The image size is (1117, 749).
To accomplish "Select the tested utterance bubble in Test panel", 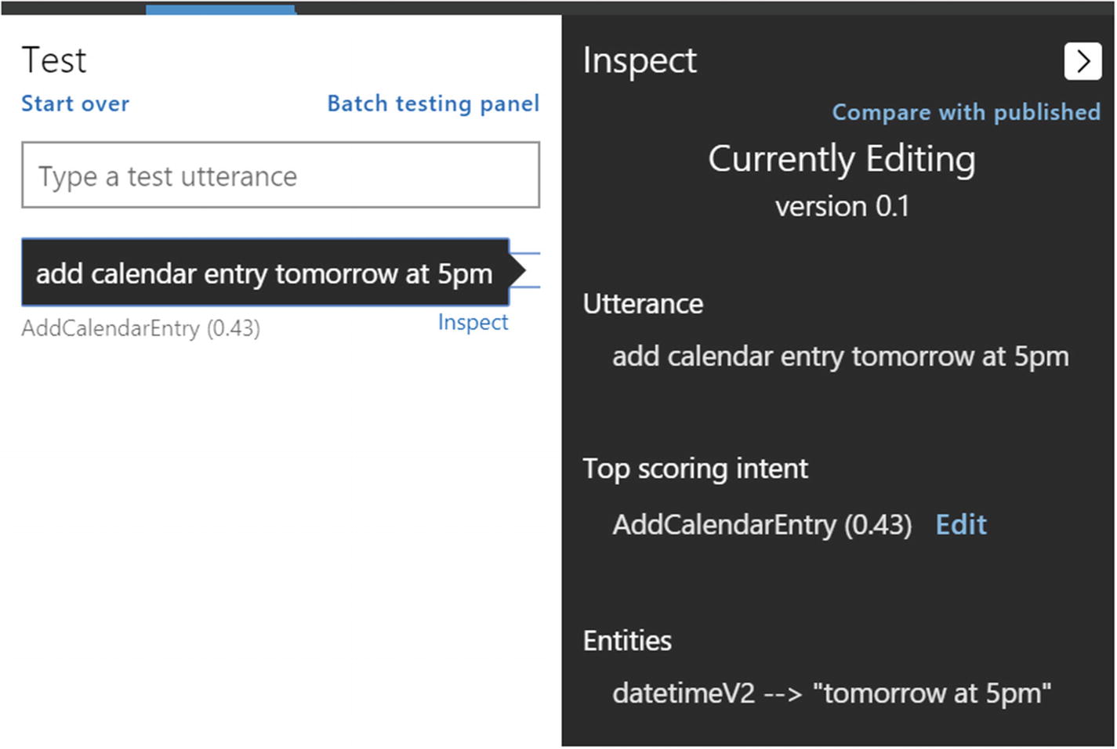I will click(265, 273).
